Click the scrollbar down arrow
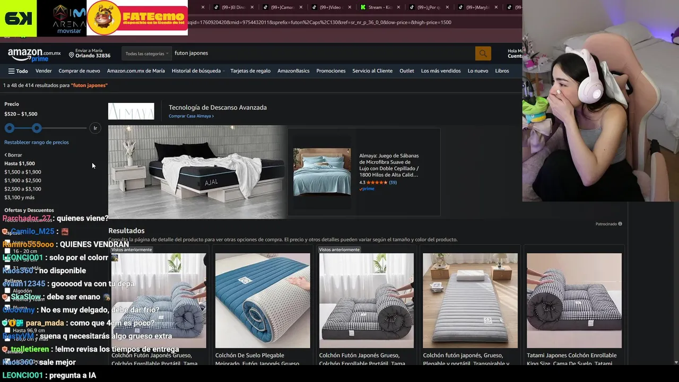This screenshot has width=679, height=382. click(676, 362)
